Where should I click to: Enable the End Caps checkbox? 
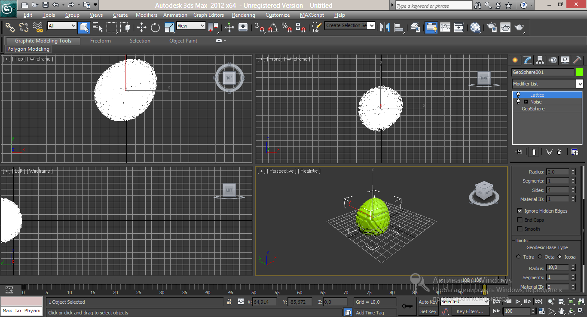click(520, 220)
